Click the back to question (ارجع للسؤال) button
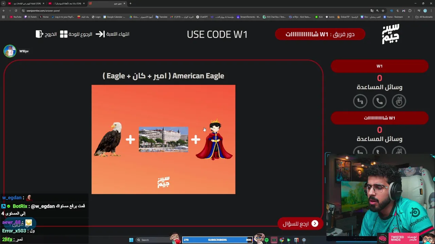 [x=300, y=224]
